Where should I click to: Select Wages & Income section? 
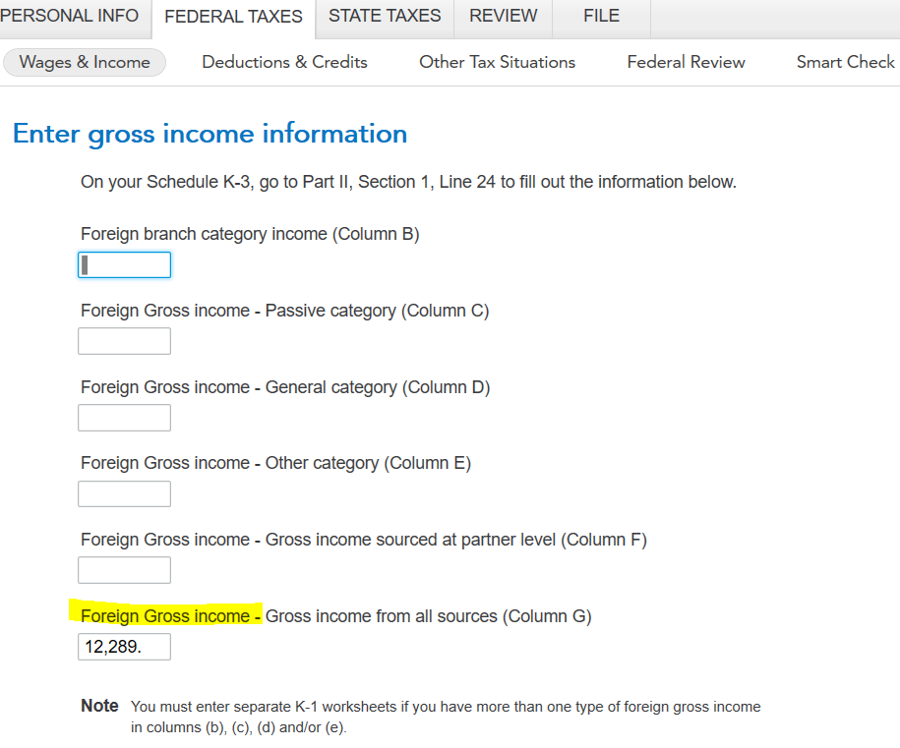85,62
